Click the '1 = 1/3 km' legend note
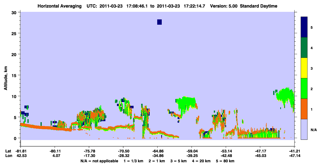 tap(133, 161)
